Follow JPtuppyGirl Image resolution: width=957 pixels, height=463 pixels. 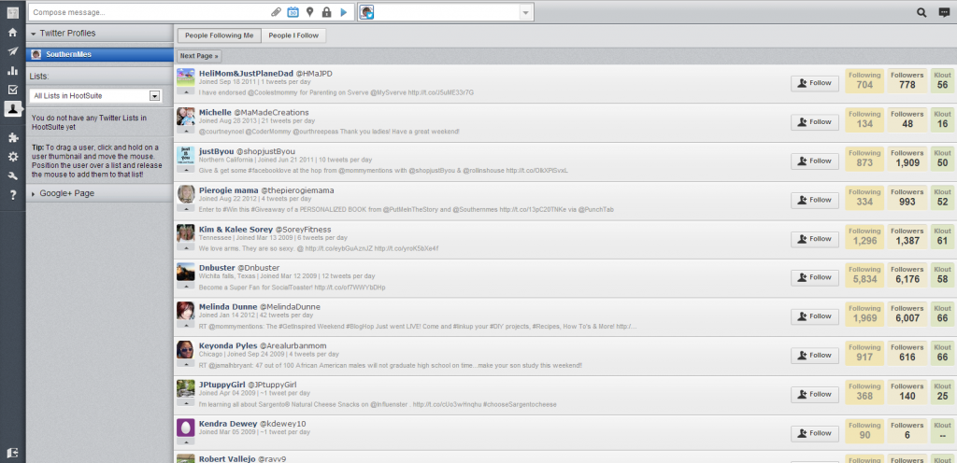pos(815,394)
